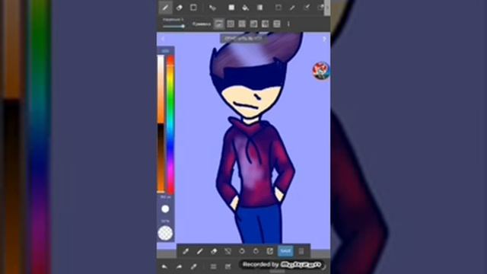The height and width of the screenshot is (274, 487).
Task: Pick a shade in the saturation-brightness bar
Action: [x=161, y=123]
